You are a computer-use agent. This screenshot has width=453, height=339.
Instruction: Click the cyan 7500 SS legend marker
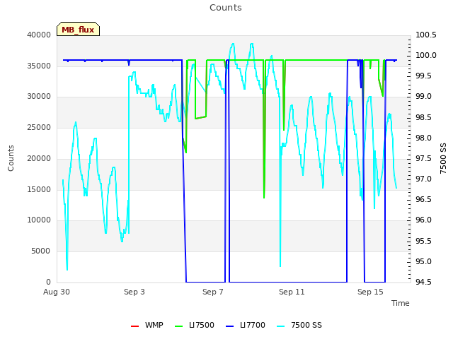(281, 326)
